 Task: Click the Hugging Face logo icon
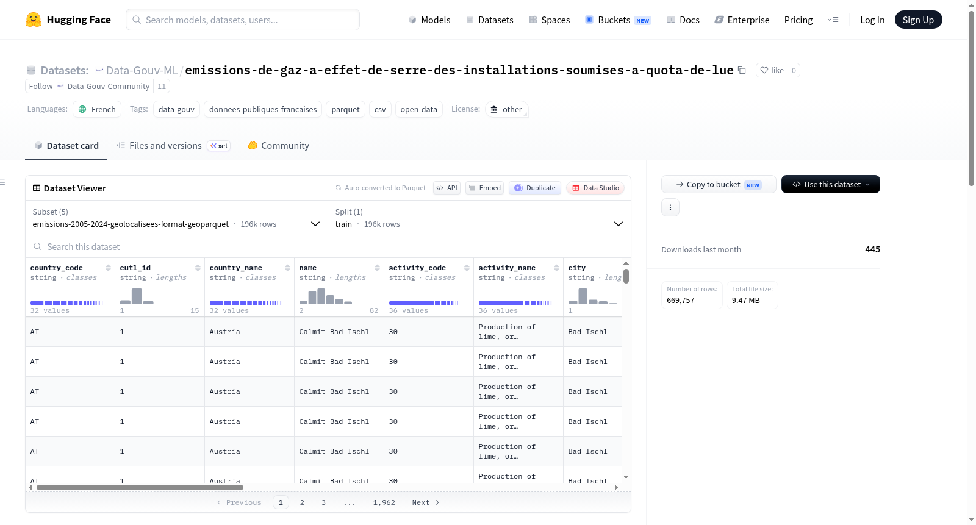[x=34, y=20]
